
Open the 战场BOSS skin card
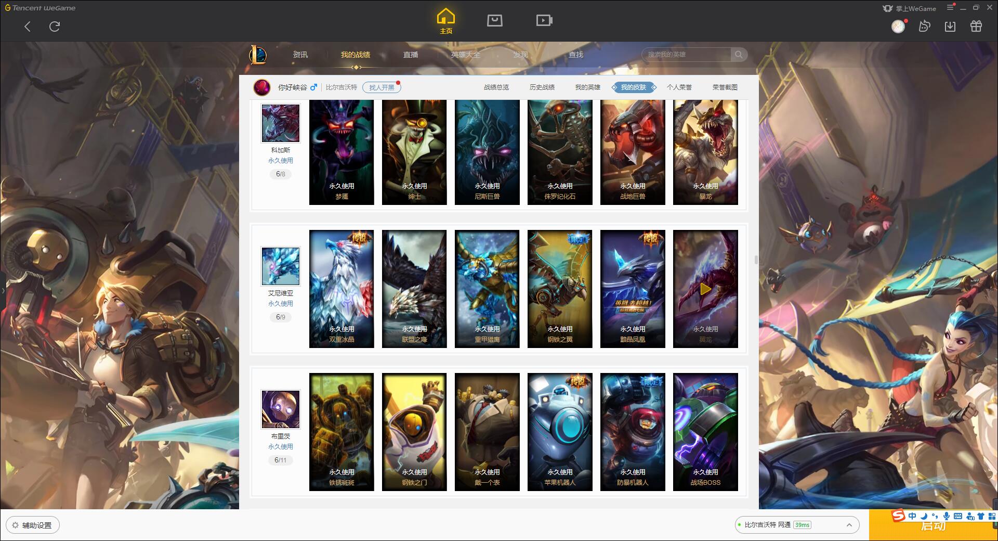tap(705, 432)
